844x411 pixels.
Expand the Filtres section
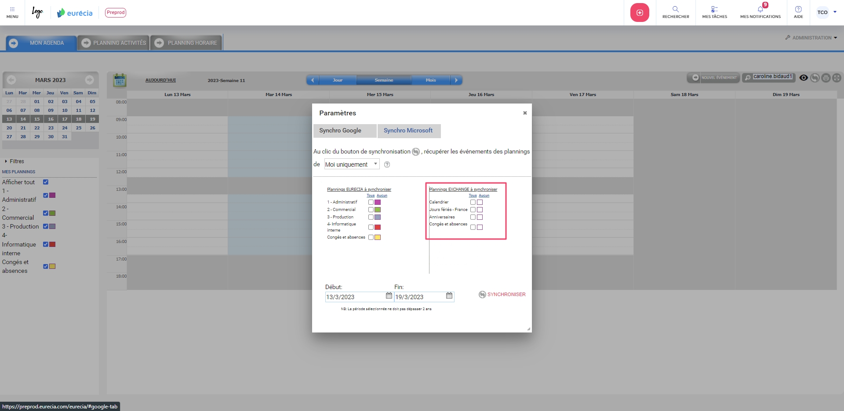click(15, 161)
